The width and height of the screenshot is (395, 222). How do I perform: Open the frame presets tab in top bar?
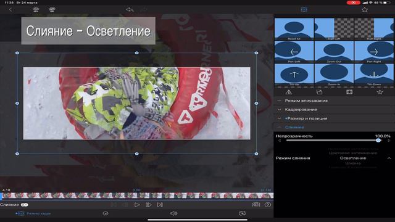pos(304,10)
